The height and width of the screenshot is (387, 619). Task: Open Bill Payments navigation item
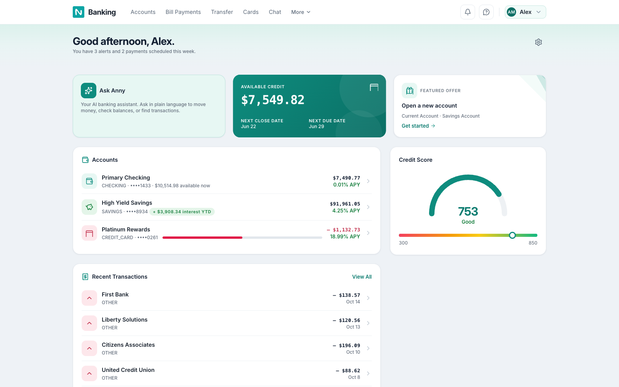click(x=183, y=12)
